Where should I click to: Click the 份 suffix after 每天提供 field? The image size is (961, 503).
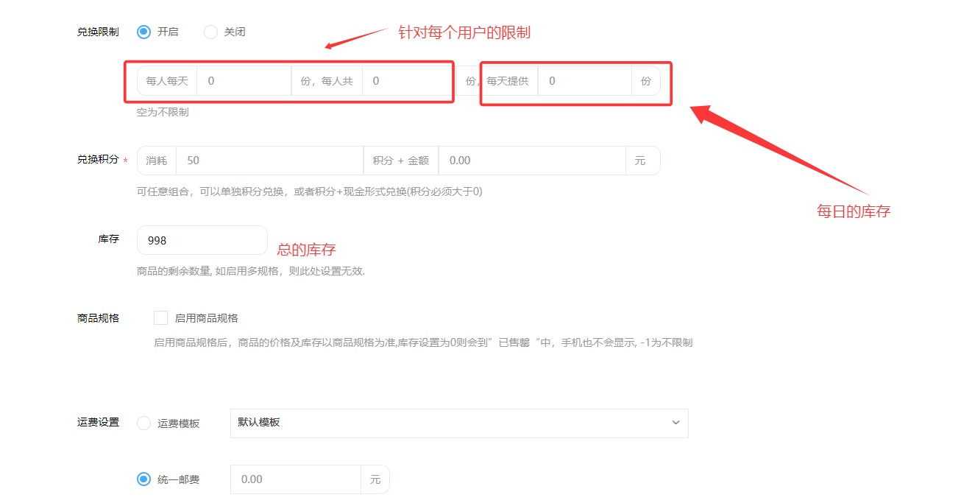point(645,81)
